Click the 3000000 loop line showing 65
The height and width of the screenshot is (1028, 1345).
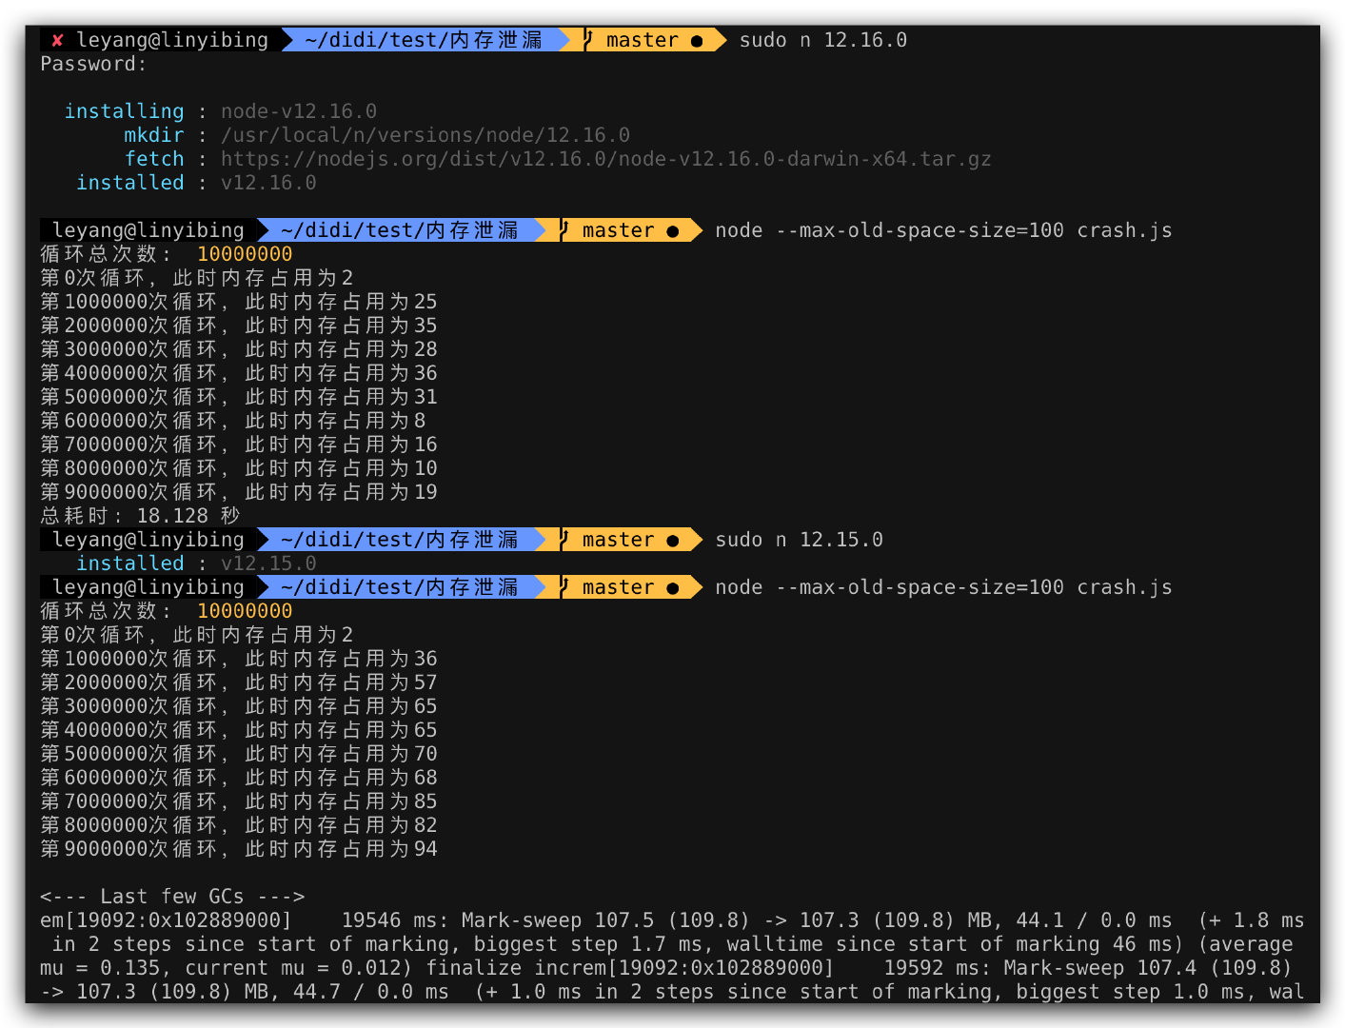tap(239, 706)
